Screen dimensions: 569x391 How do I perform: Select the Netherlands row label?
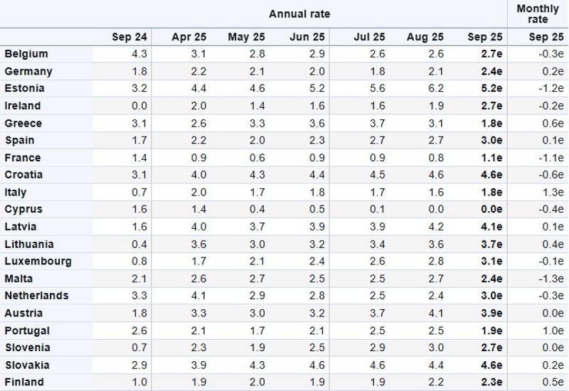[x=36, y=296]
